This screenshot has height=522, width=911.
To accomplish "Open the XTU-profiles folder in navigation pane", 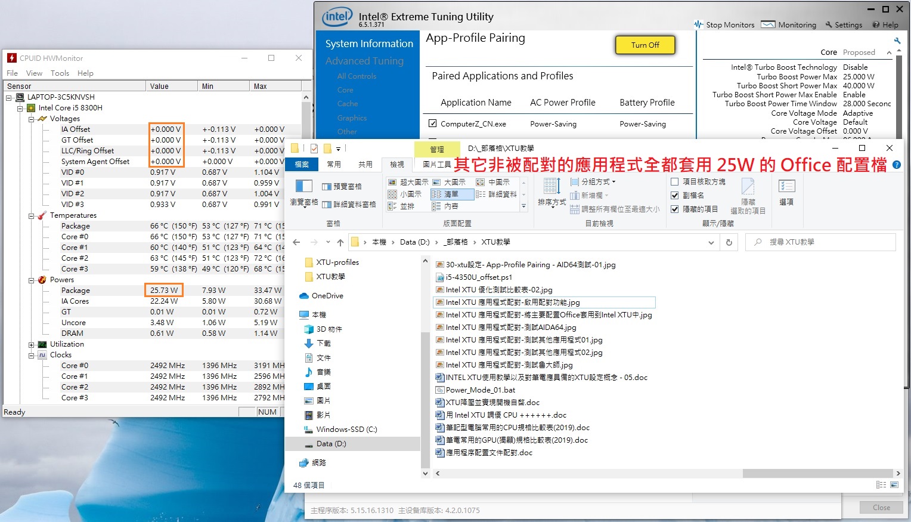I will pyautogui.click(x=332, y=262).
